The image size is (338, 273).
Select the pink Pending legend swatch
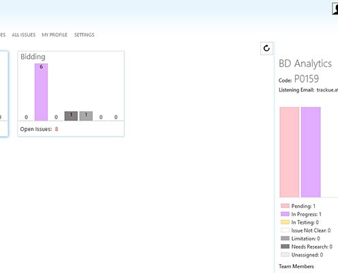[285, 206]
